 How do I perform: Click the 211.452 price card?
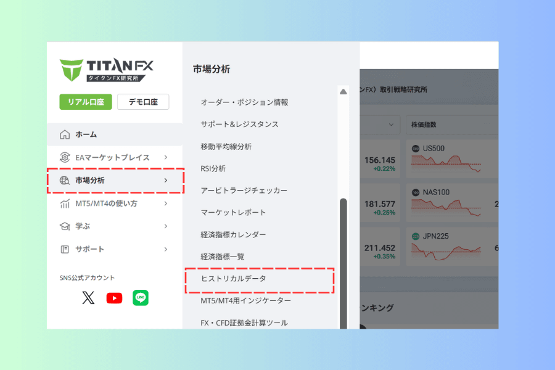[x=380, y=247]
